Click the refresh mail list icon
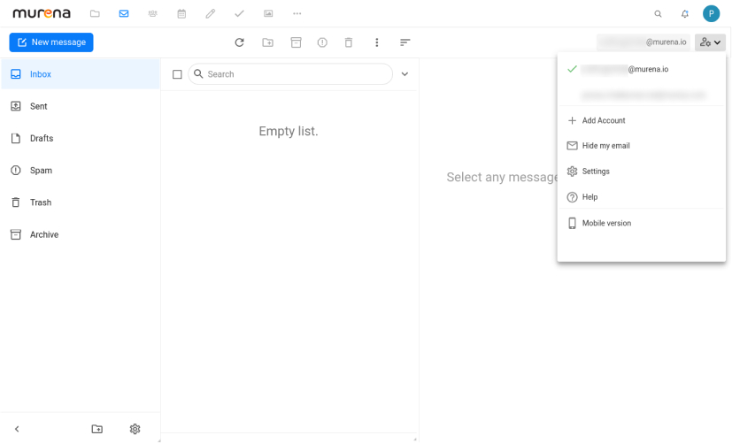732x443 pixels. click(239, 42)
